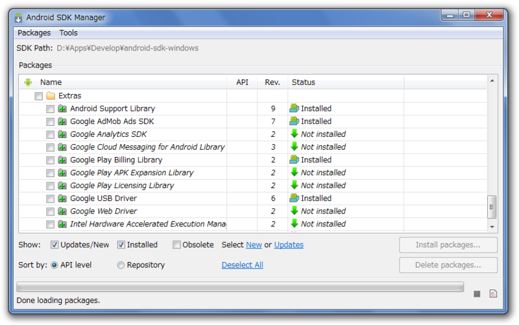Screen dimensions: 519x325
Task: Click the packages list scrollbar thumb
Action: [x=492, y=207]
